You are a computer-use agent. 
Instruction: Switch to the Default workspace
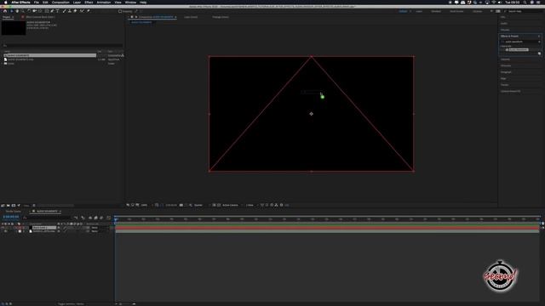[x=403, y=11]
